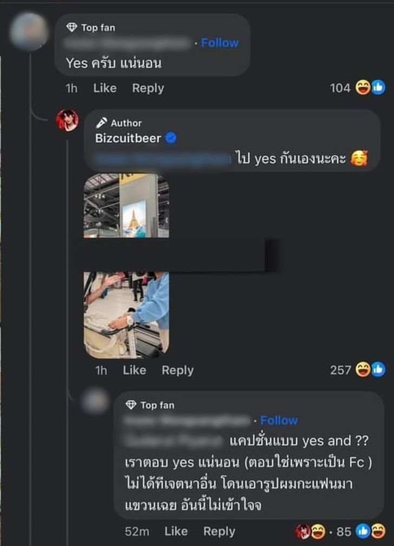The width and height of the screenshot is (394, 546).
Task: Open the luggage cart photo thumbnail
Action: (x=127, y=315)
